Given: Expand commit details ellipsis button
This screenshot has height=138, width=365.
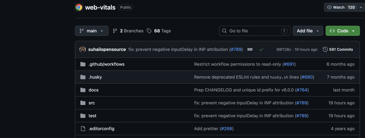Looking at the screenshot, I should (x=250, y=49).
